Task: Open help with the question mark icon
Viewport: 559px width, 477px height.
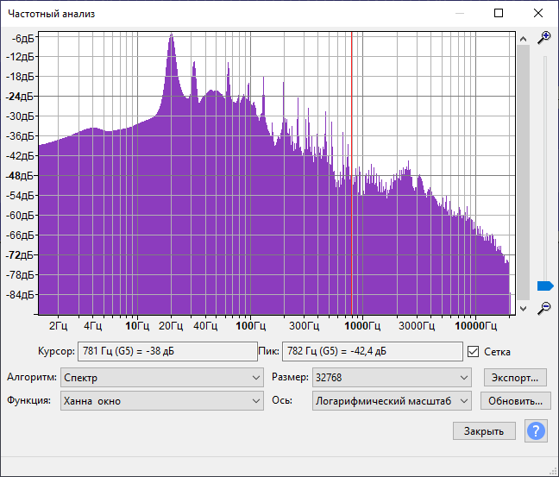Action: [x=536, y=430]
